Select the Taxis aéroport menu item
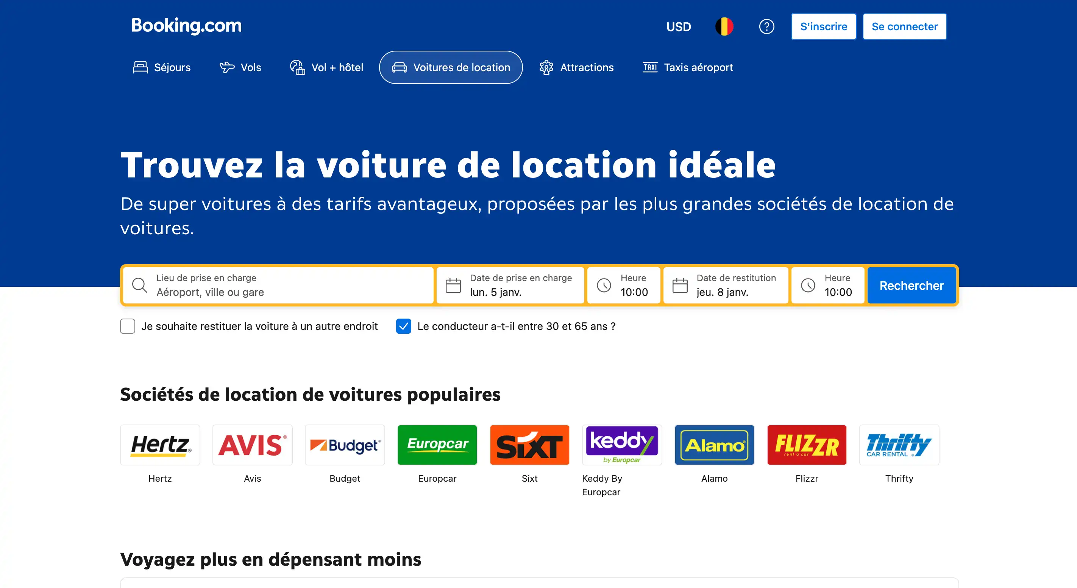This screenshot has width=1077, height=588. point(698,67)
